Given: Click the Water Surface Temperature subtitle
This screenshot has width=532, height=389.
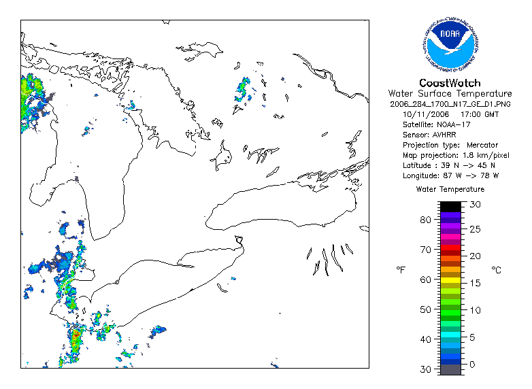Looking at the screenshot, I should [450, 94].
